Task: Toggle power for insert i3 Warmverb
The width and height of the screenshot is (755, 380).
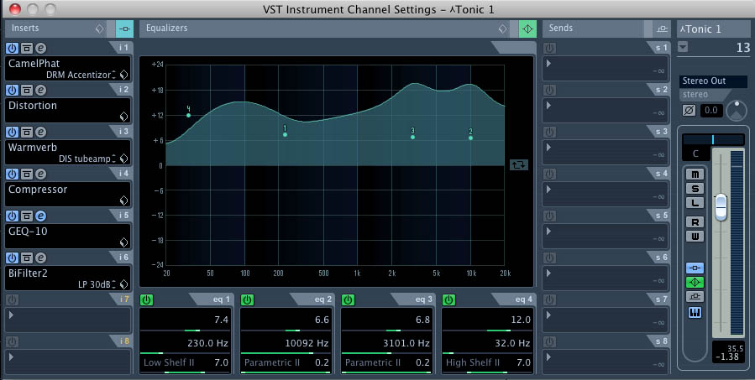Action: coord(12,132)
